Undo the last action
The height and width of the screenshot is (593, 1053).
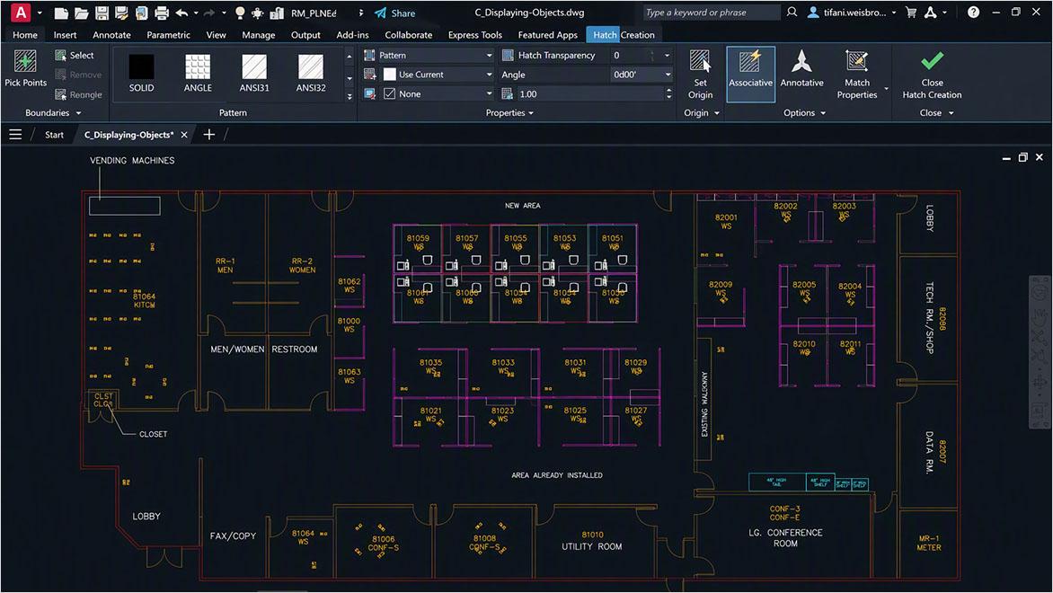[x=181, y=13]
